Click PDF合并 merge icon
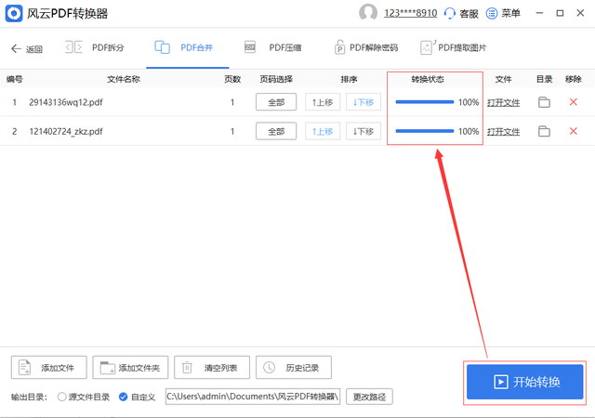The image size is (595, 418). (x=162, y=47)
